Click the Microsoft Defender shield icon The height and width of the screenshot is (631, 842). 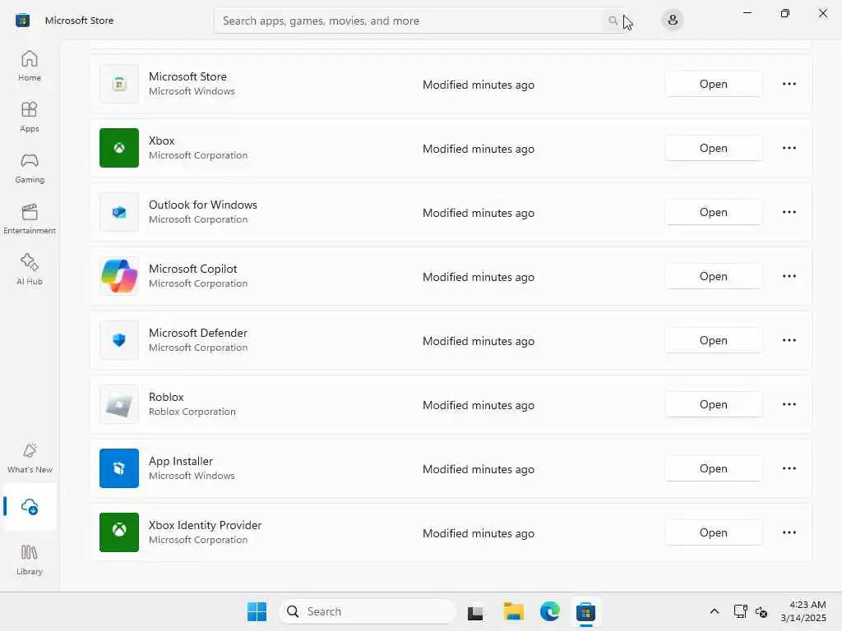pos(119,340)
